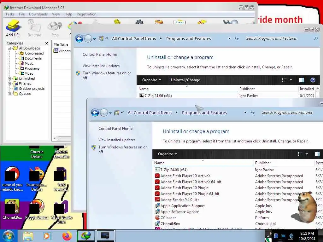Screen dimensions: 323x242
Task: Click the Uninstall/Change button
Action: click(185, 80)
